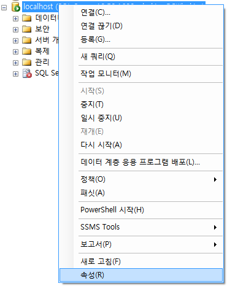Select 다시 시작(A) menu entry
Image resolution: width=227 pixels, height=286 pixels.
(x=141, y=145)
